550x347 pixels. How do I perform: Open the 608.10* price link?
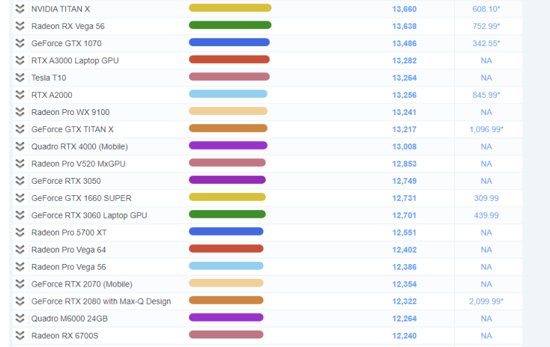[x=486, y=9]
